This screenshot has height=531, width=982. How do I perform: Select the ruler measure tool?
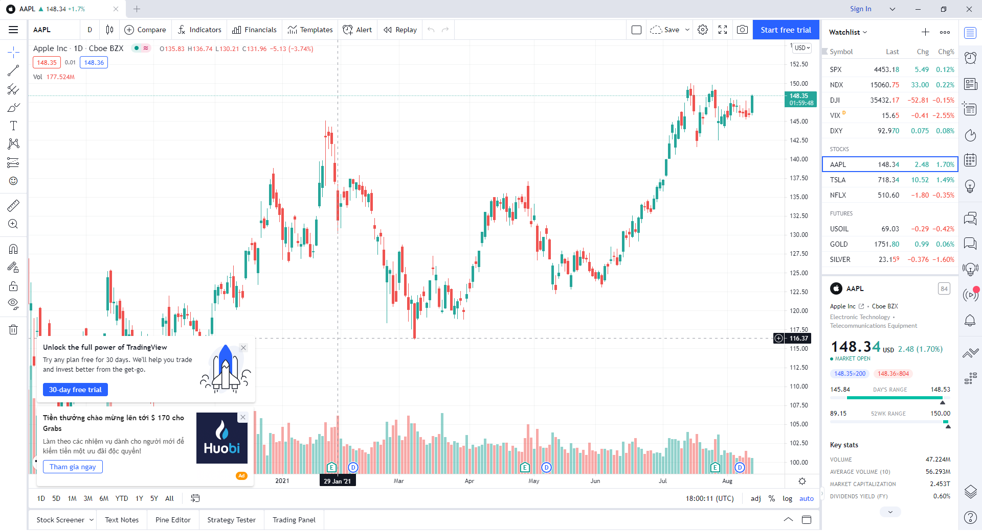13,205
